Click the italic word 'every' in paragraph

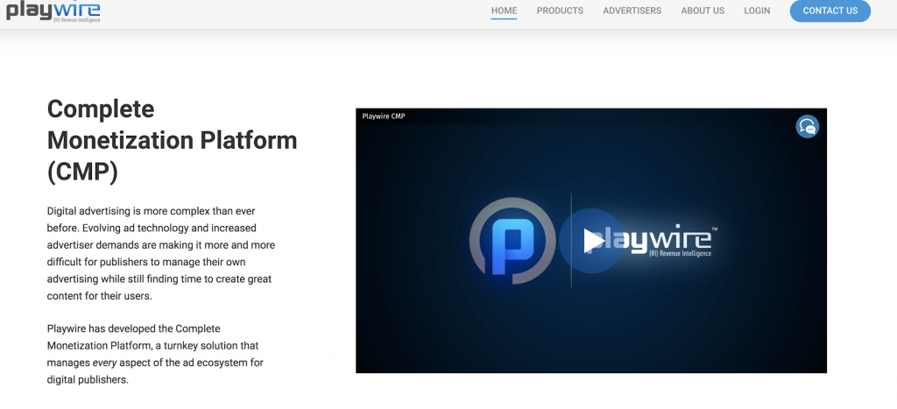pyautogui.click(x=103, y=363)
